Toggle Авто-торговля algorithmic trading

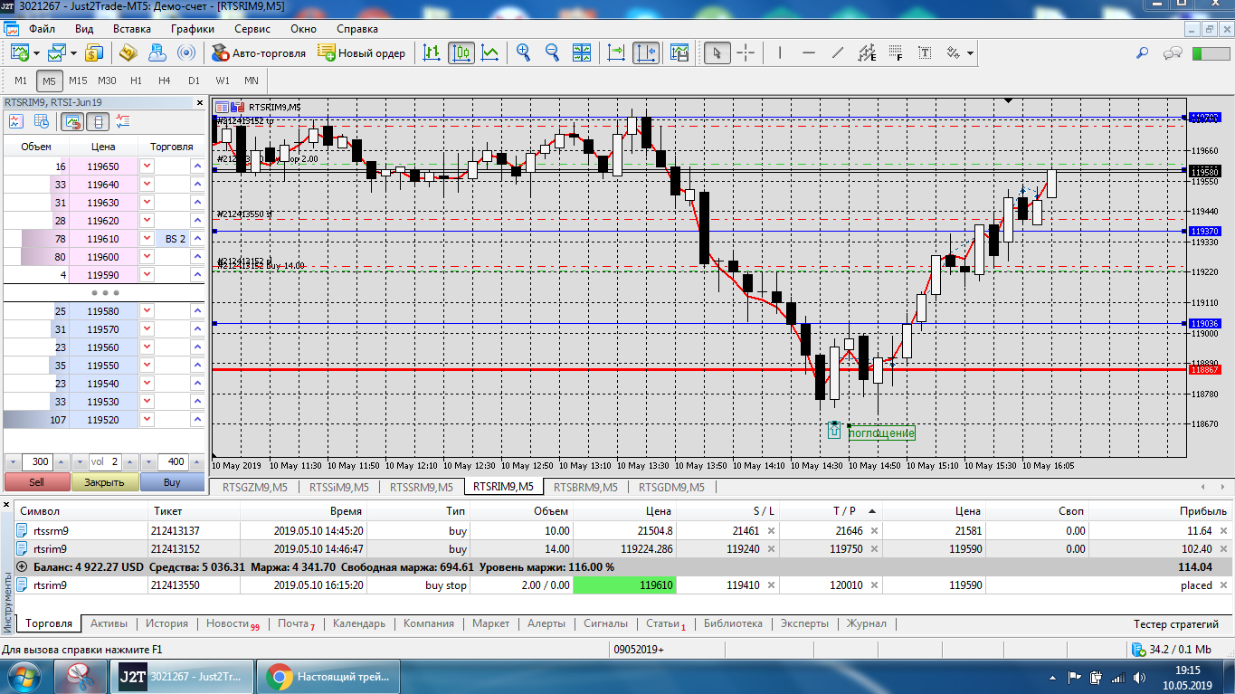coord(259,52)
